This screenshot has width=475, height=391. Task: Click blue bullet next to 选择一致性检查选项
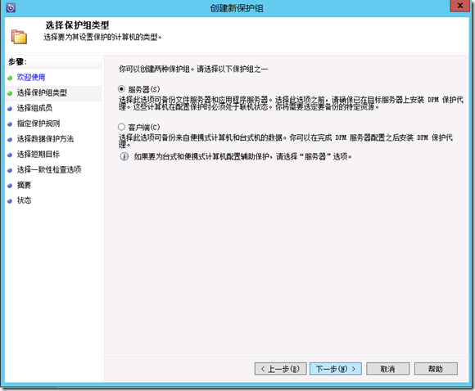[x=10, y=170]
